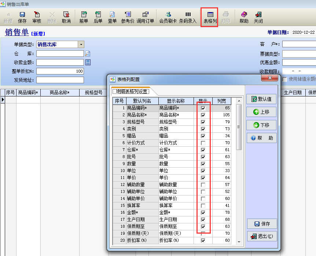Click 显示名称 column header

click(176, 101)
